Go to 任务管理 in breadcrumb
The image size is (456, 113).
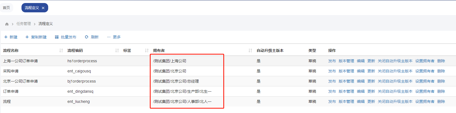tap(24, 24)
